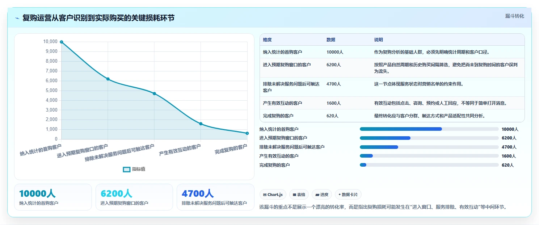The height and width of the screenshot is (225, 539).
Task: Click progress label 完成复购的客户
Action: tap(275, 165)
